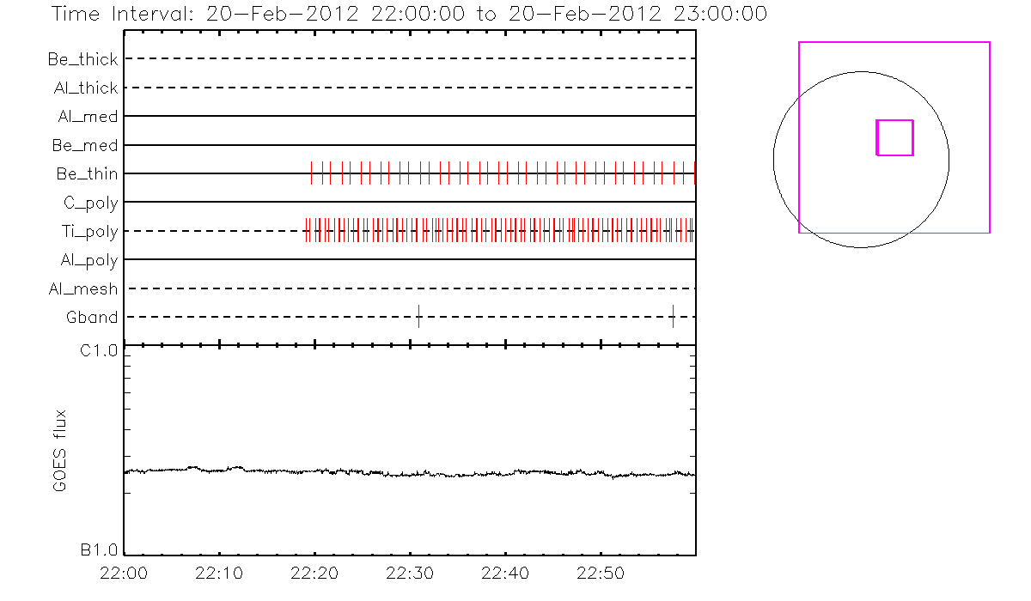The width and height of the screenshot is (1031, 601).
Task: Select the B1.0 flux level label
Action: click(x=99, y=550)
